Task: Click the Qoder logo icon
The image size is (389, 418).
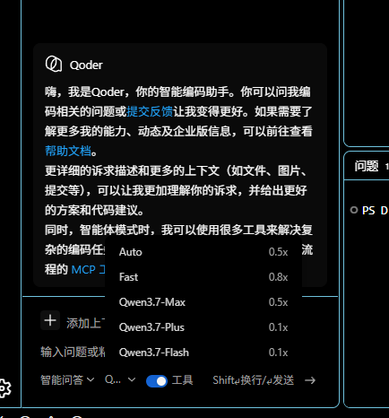Action: 54,64
